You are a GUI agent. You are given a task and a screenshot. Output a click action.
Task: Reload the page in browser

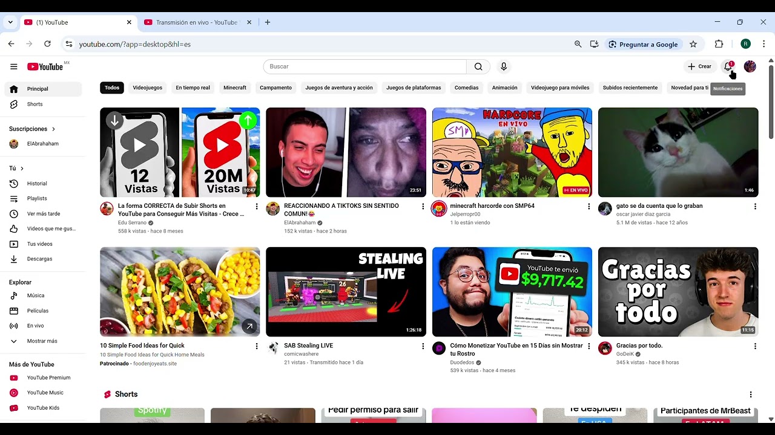(47, 44)
